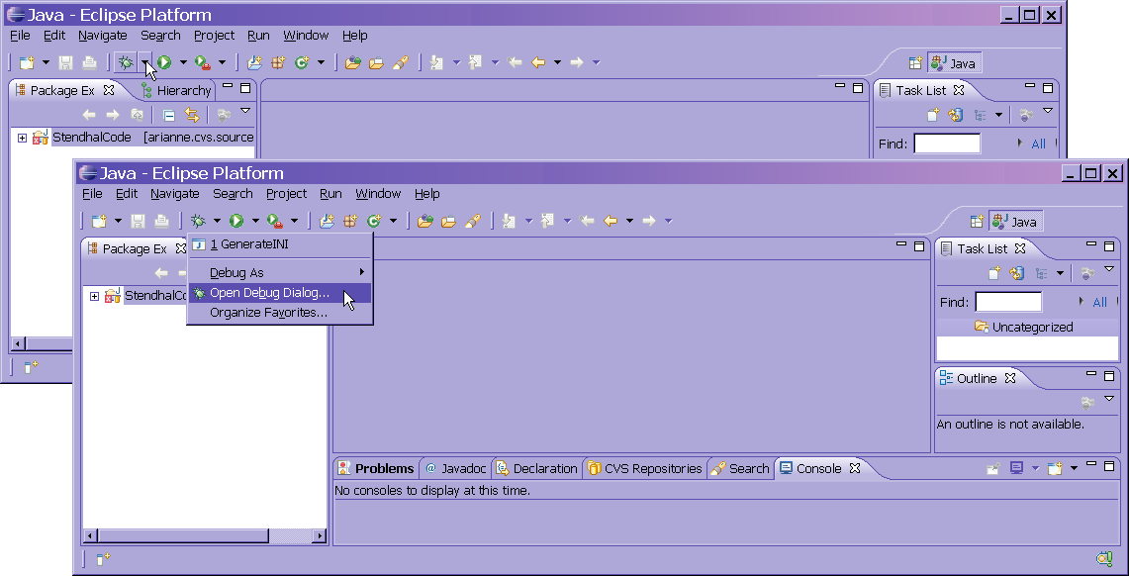Click the Run button in front window toolbar
This screenshot has width=1129, height=576.
[236, 221]
